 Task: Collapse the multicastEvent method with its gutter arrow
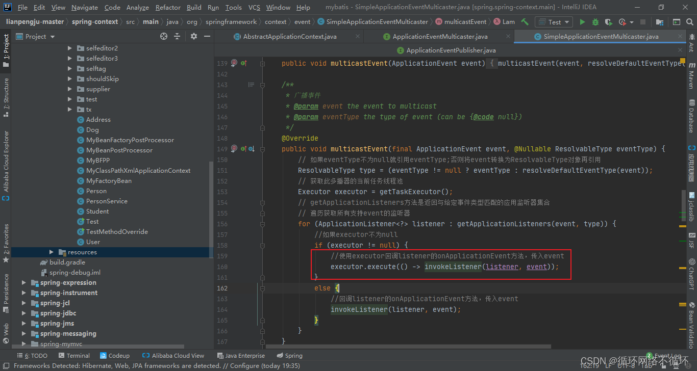(262, 148)
